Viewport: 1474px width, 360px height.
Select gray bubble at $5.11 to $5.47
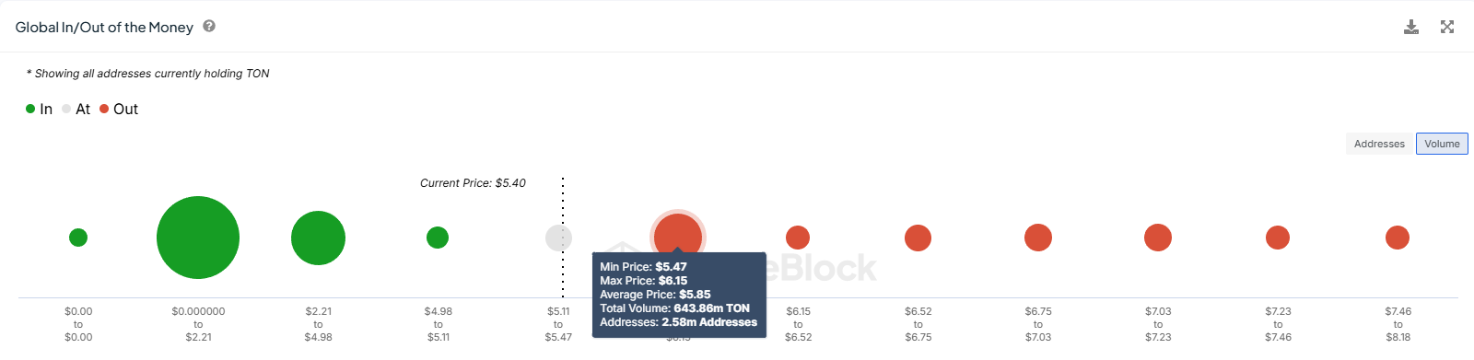[558, 238]
